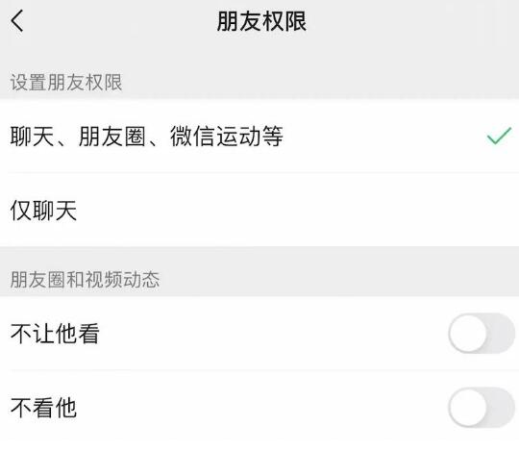Viewport: 519px width, 451px height.
Task: Turn on the 不看他 switch
Action: pos(482,408)
